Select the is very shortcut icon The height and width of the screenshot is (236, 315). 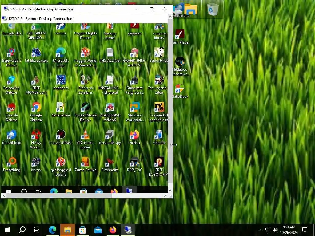pos(36,165)
